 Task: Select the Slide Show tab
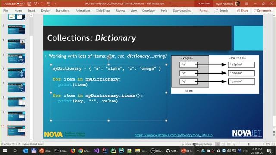click(103, 10)
